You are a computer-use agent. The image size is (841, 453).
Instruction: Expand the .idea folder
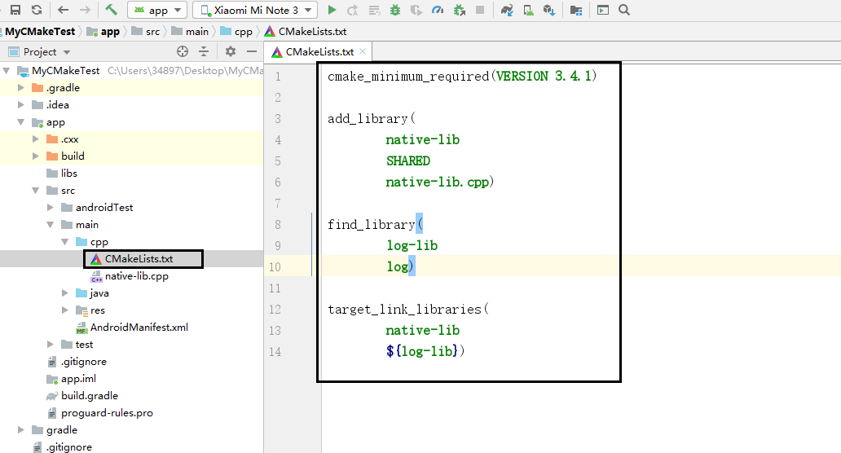[21, 104]
